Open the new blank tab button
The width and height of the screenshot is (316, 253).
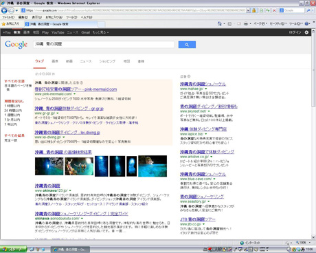click(x=102, y=24)
